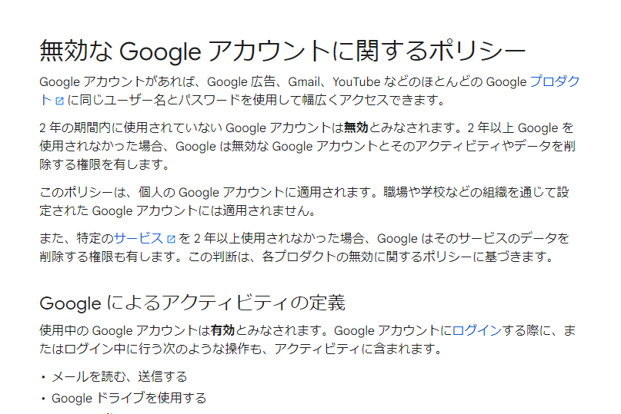Click the 無効な Google アカウントに関するポリシー heading
This screenshot has width=621, height=414.
[282, 51]
